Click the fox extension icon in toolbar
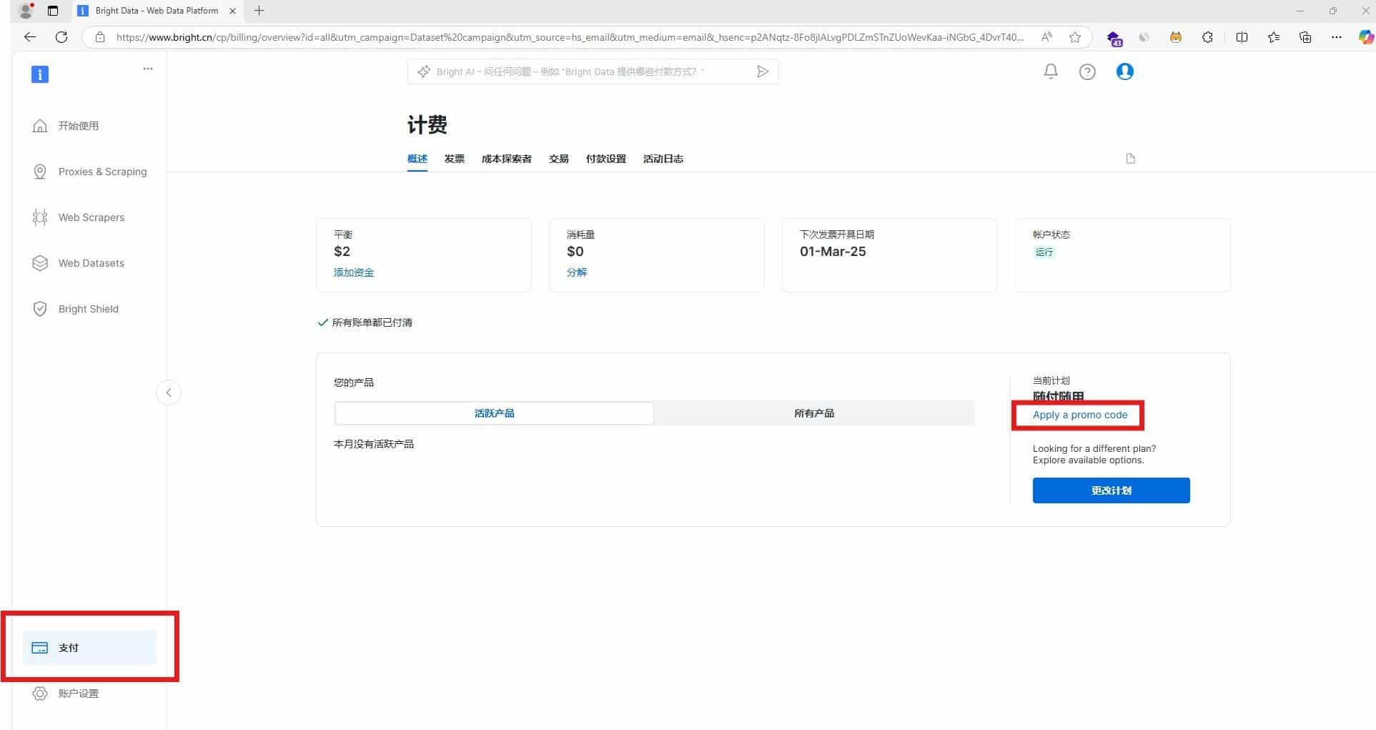Viewport: 1376px width, 730px height. pyautogui.click(x=1175, y=37)
